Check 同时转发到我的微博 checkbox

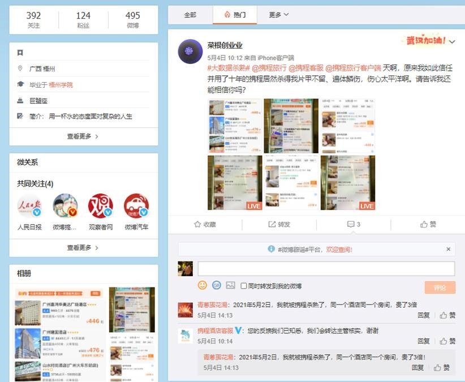tap(244, 286)
